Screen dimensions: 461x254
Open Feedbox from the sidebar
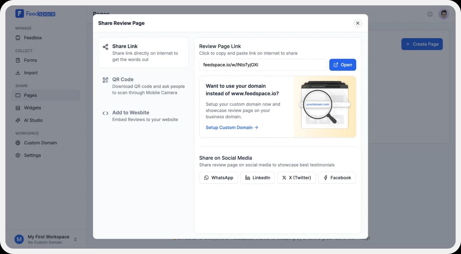pyautogui.click(x=33, y=38)
